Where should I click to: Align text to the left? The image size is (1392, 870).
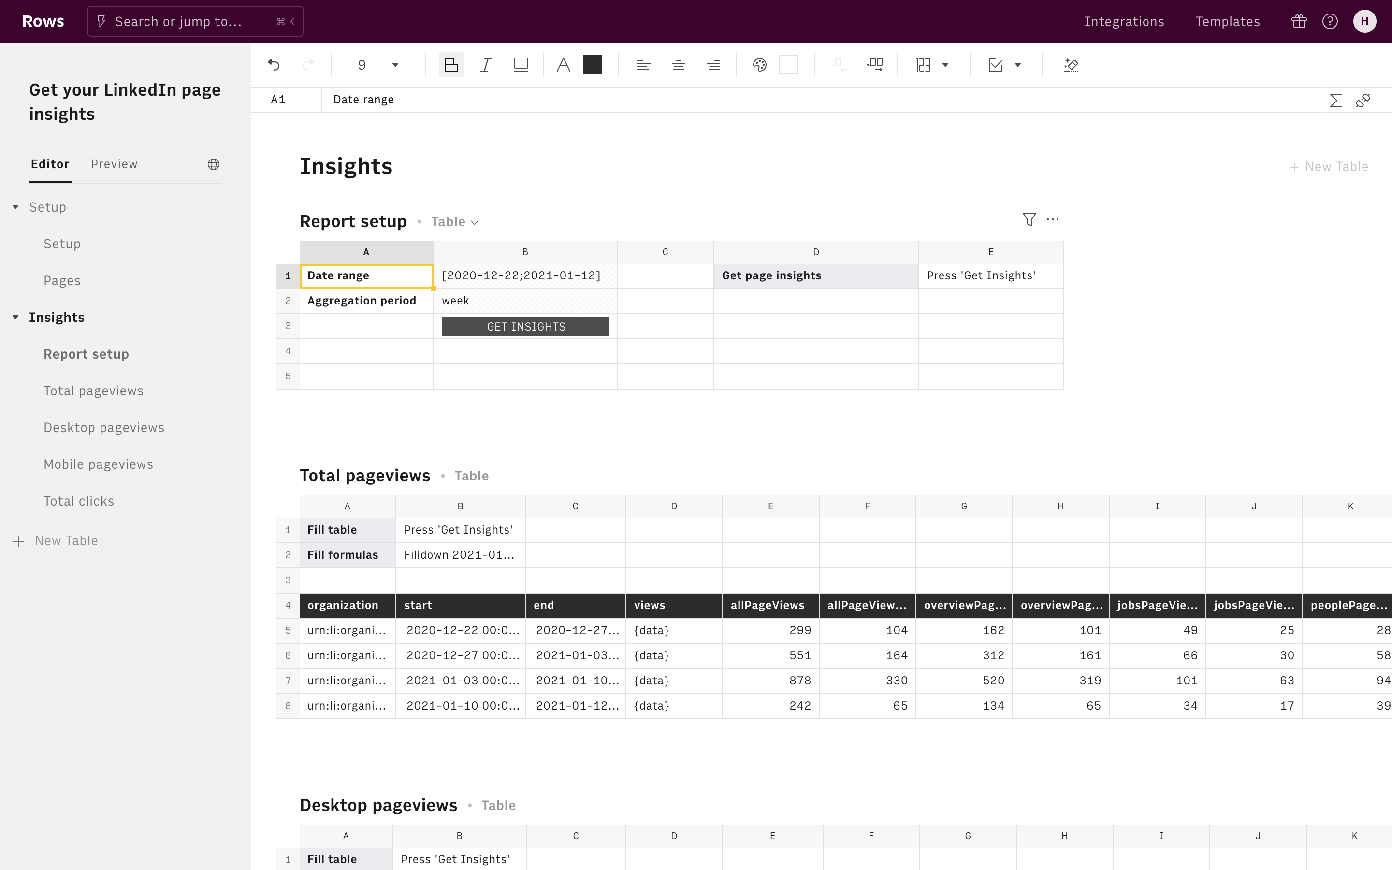[643, 65]
